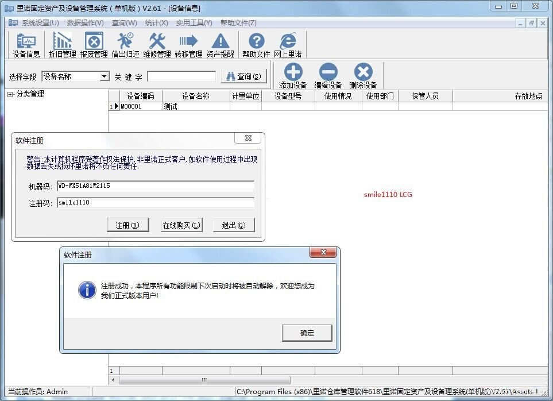Image resolution: width=553 pixels, height=401 pixels.
Task: Open 资产提醒 asset alert icon
Action: point(221,44)
